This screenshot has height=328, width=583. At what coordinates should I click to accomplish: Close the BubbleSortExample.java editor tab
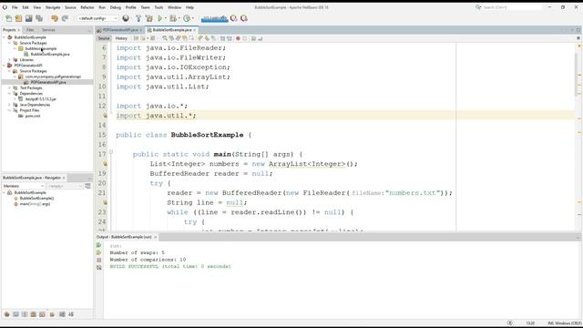tap(194, 30)
